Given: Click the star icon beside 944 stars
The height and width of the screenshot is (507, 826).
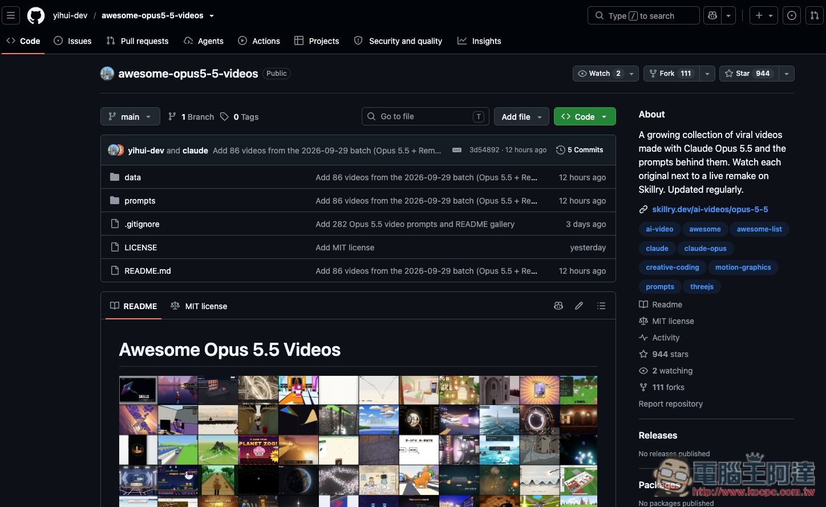Looking at the screenshot, I should pos(643,354).
